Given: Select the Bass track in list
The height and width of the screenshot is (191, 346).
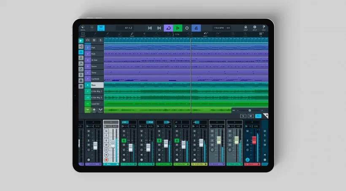Looking at the screenshot, I should tap(94, 85).
